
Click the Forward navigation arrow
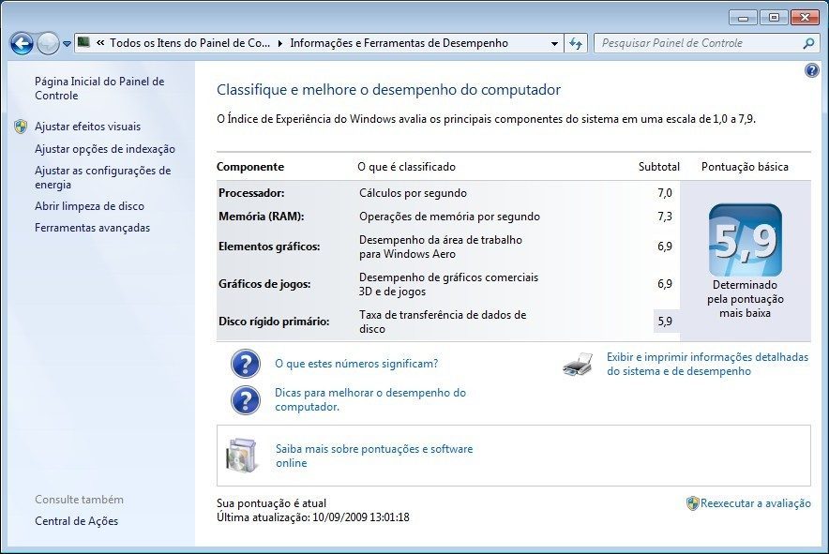click(48, 43)
